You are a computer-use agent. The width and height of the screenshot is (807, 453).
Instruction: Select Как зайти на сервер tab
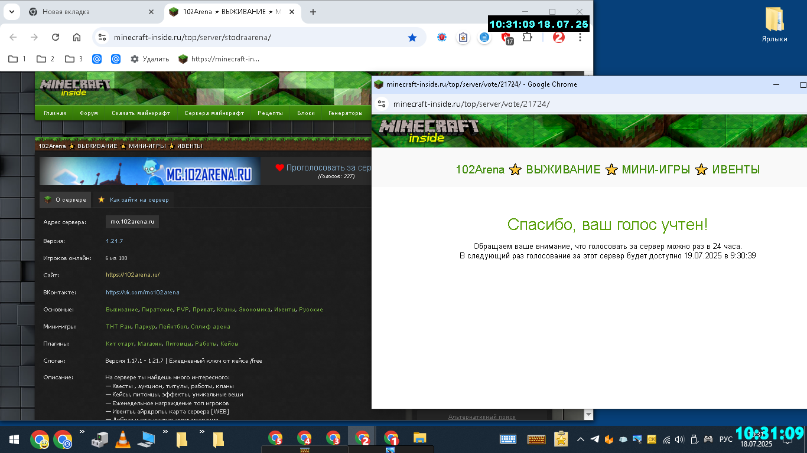[134, 200]
